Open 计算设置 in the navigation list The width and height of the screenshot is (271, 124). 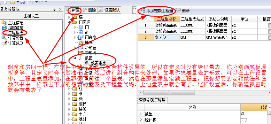(x=16, y=38)
